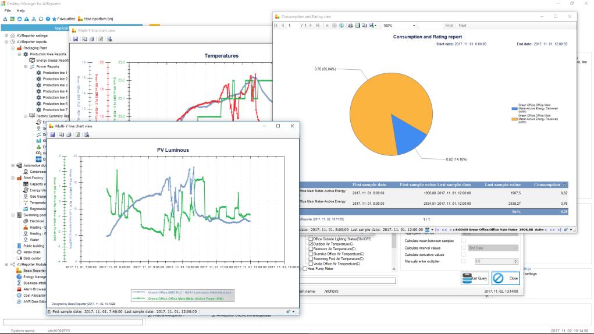This screenshot has height=334, width=594.
Task: Click the Start Query button
Action: (475, 278)
